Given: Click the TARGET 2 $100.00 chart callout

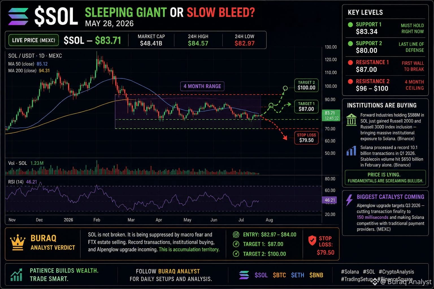Looking at the screenshot, I should click(x=306, y=85).
